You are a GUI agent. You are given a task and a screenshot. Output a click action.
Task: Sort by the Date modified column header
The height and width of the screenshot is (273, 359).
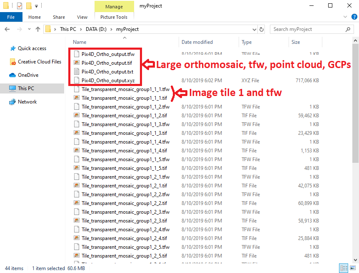pyautogui.click(x=197, y=42)
